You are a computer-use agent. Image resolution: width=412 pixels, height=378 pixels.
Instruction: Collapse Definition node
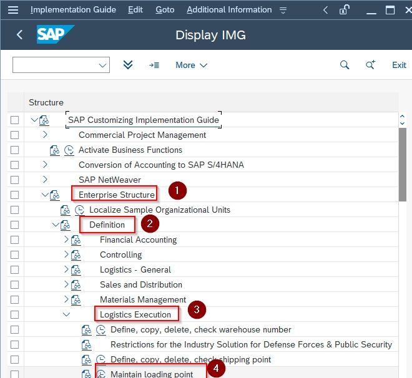click(56, 225)
